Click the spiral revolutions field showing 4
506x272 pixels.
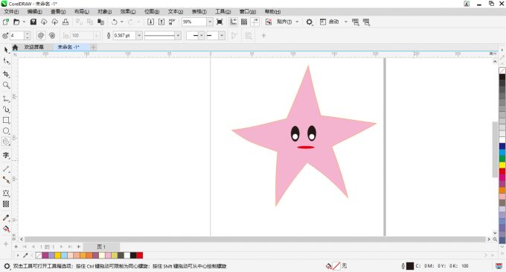tap(17, 36)
